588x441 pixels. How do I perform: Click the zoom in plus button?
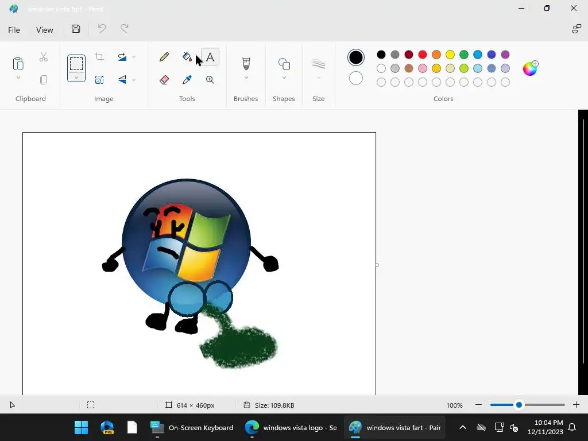pyautogui.click(x=577, y=405)
